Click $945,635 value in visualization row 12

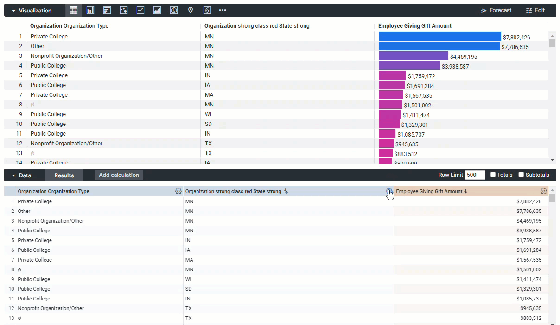[x=407, y=144]
